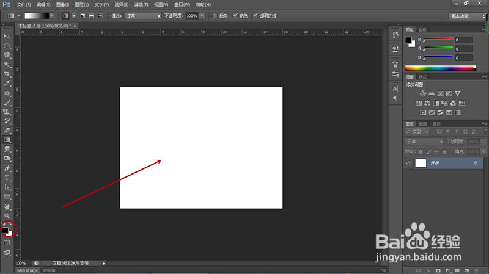Open the 模式 blend mode dropdown
The image size is (489, 274).
142,16
